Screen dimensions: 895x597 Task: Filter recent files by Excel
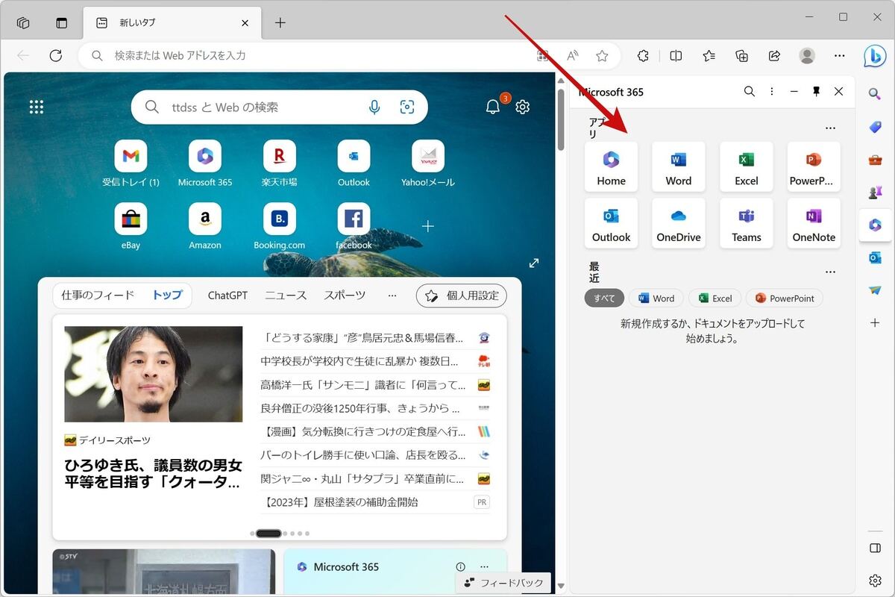[x=715, y=298]
